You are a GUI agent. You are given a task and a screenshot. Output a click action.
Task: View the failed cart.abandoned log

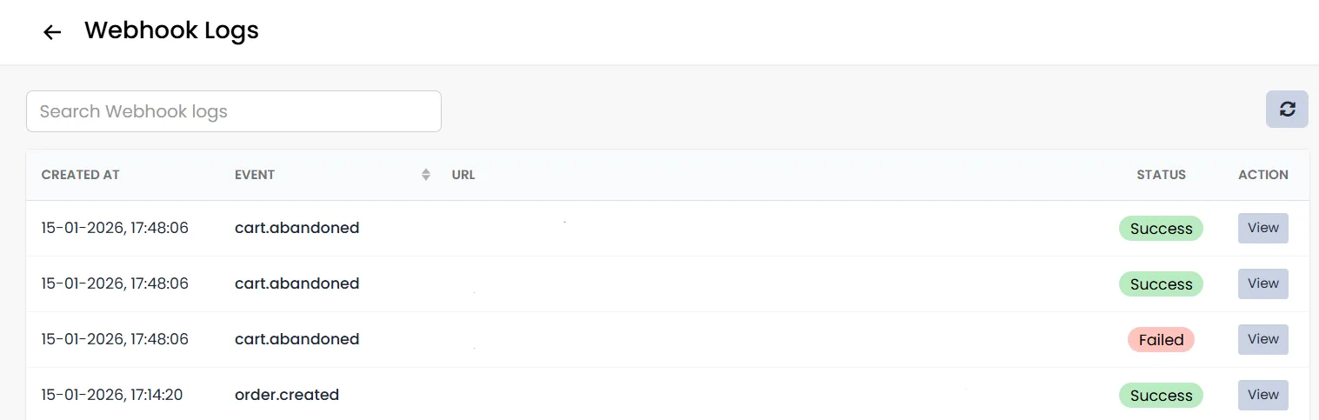click(1263, 339)
